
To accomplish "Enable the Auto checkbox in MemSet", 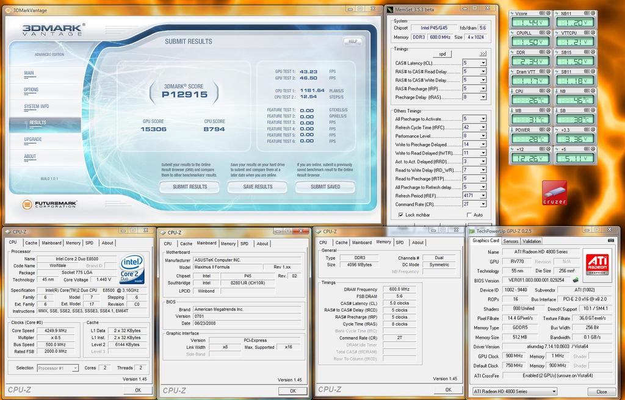I will [x=469, y=215].
